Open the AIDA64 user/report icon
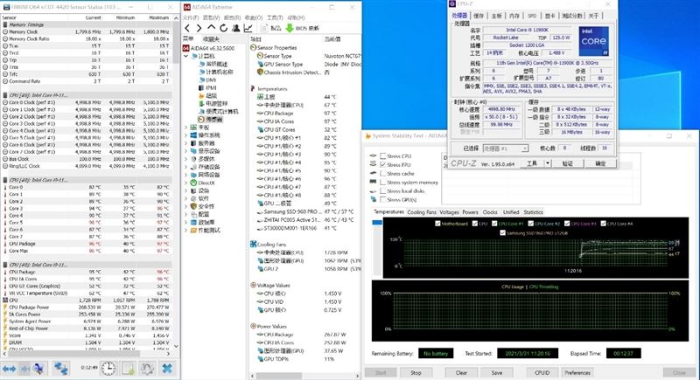Viewport: 700px width, 380px height. click(235, 28)
